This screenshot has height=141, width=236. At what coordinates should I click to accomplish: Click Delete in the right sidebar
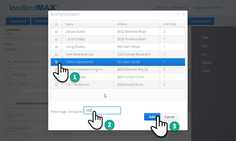(207, 63)
